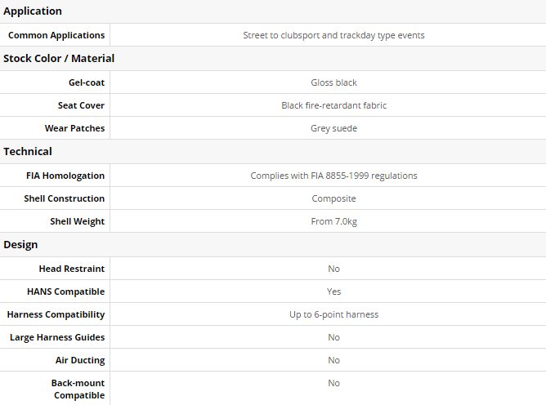Screen dimensions: 546x405
Task: Select the Seat Cover label
Action: coord(81,105)
